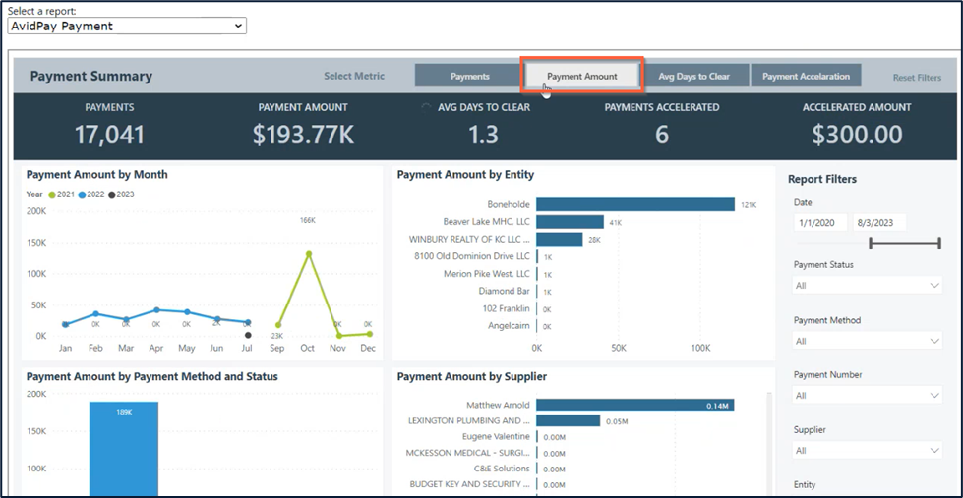Switch to Payment Accelaration metric
Screen dimensions: 963x498
[x=806, y=76]
